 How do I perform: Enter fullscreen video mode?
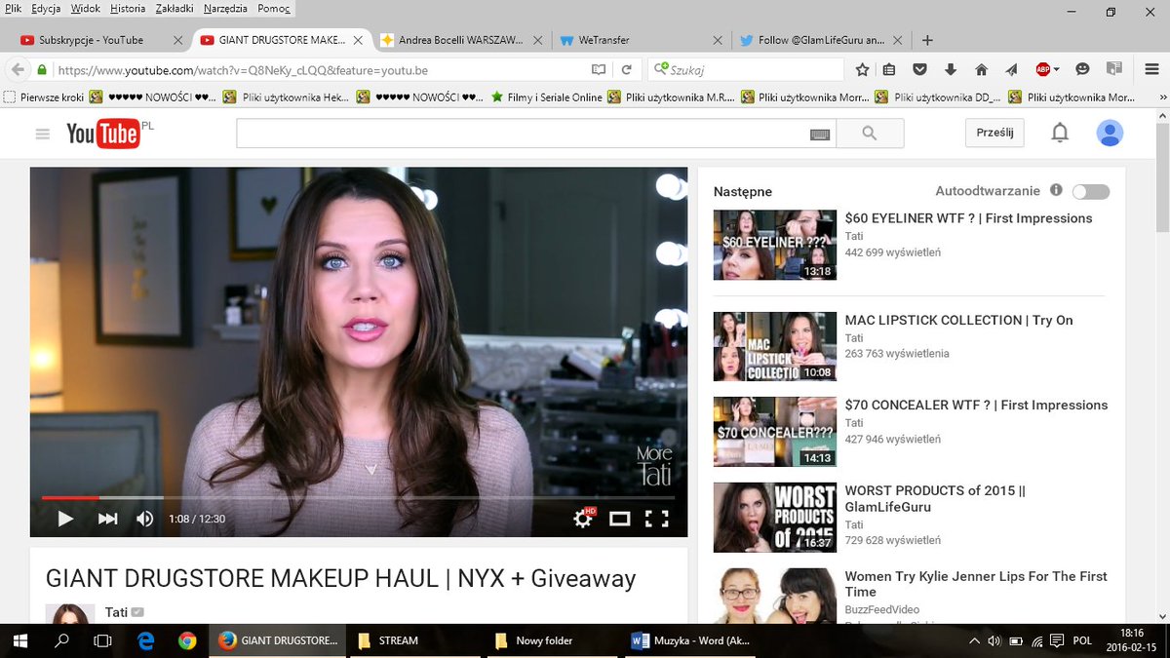coord(657,519)
